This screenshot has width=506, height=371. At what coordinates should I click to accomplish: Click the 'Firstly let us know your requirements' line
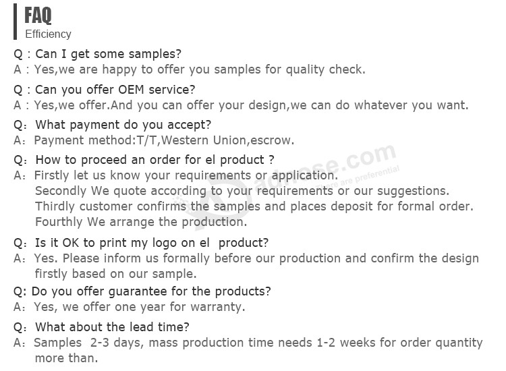[176, 175]
